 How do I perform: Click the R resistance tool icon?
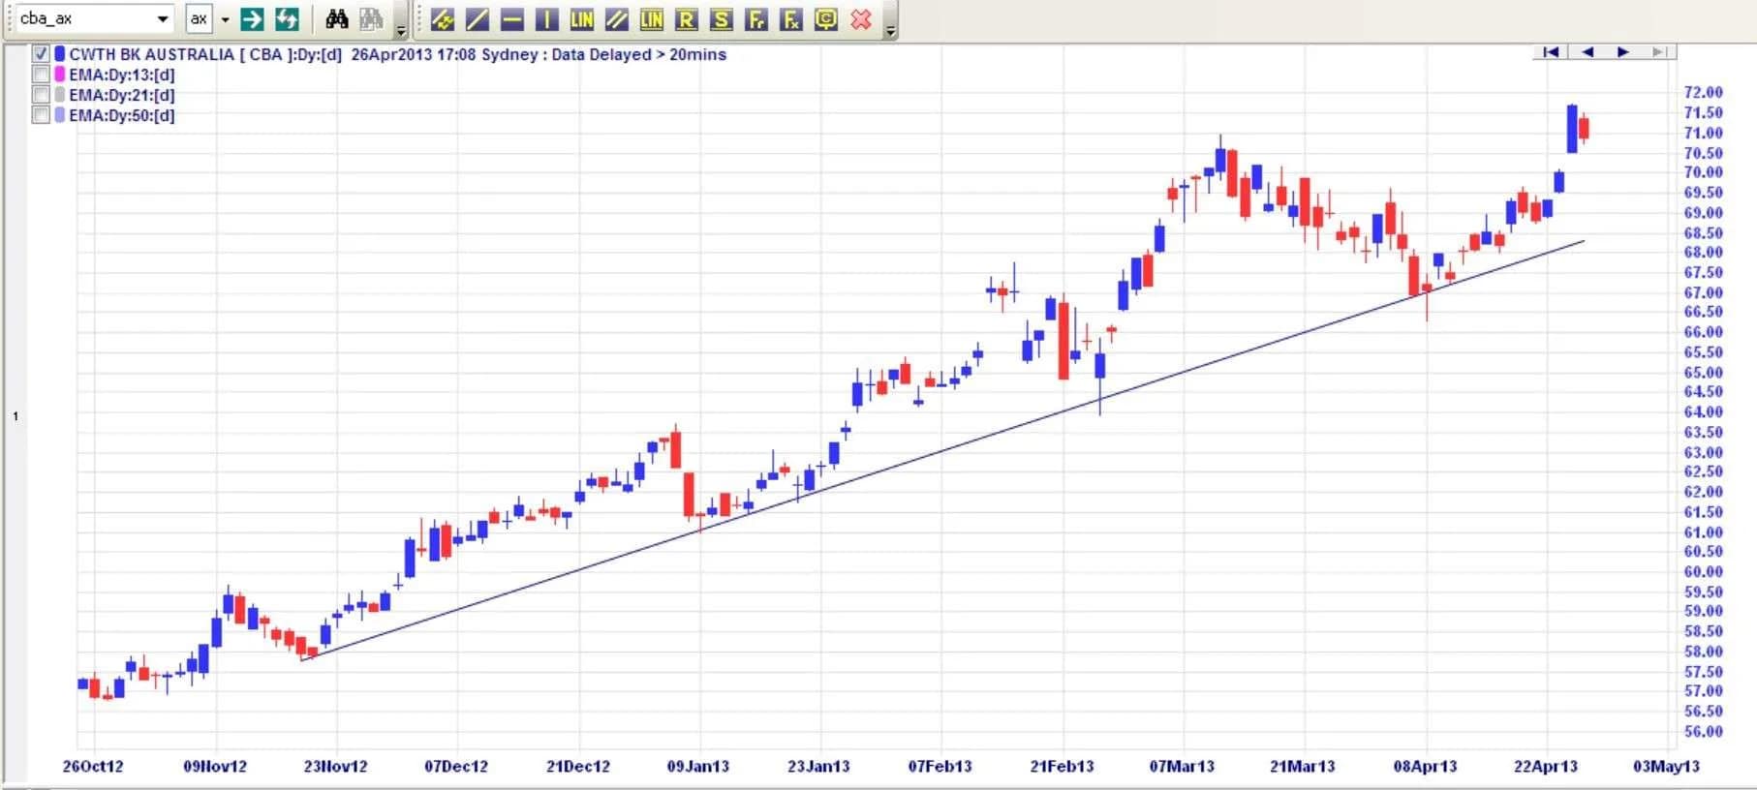(686, 19)
